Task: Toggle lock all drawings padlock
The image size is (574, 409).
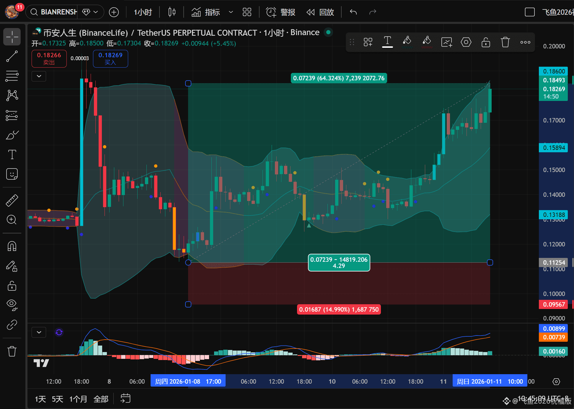Action: [x=12, y=286]
